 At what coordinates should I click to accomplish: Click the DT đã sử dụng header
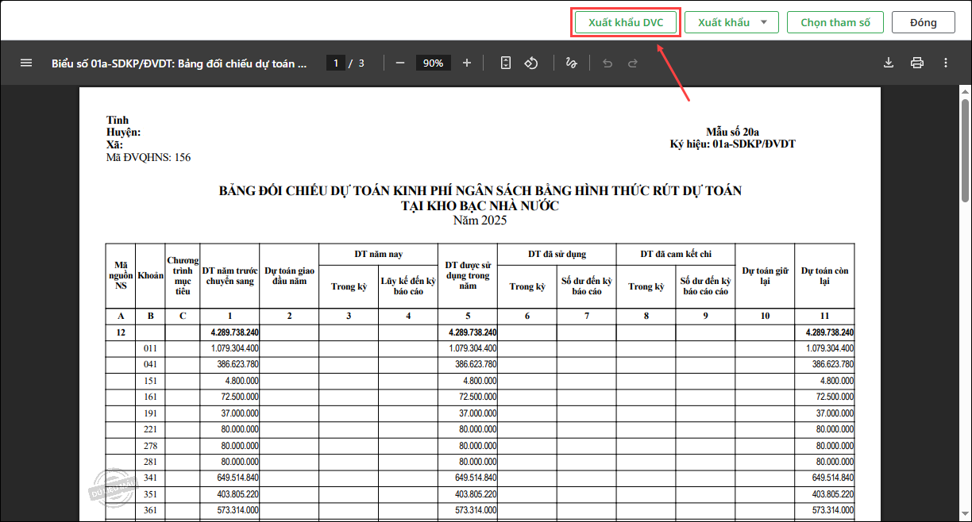click(557, 254)
